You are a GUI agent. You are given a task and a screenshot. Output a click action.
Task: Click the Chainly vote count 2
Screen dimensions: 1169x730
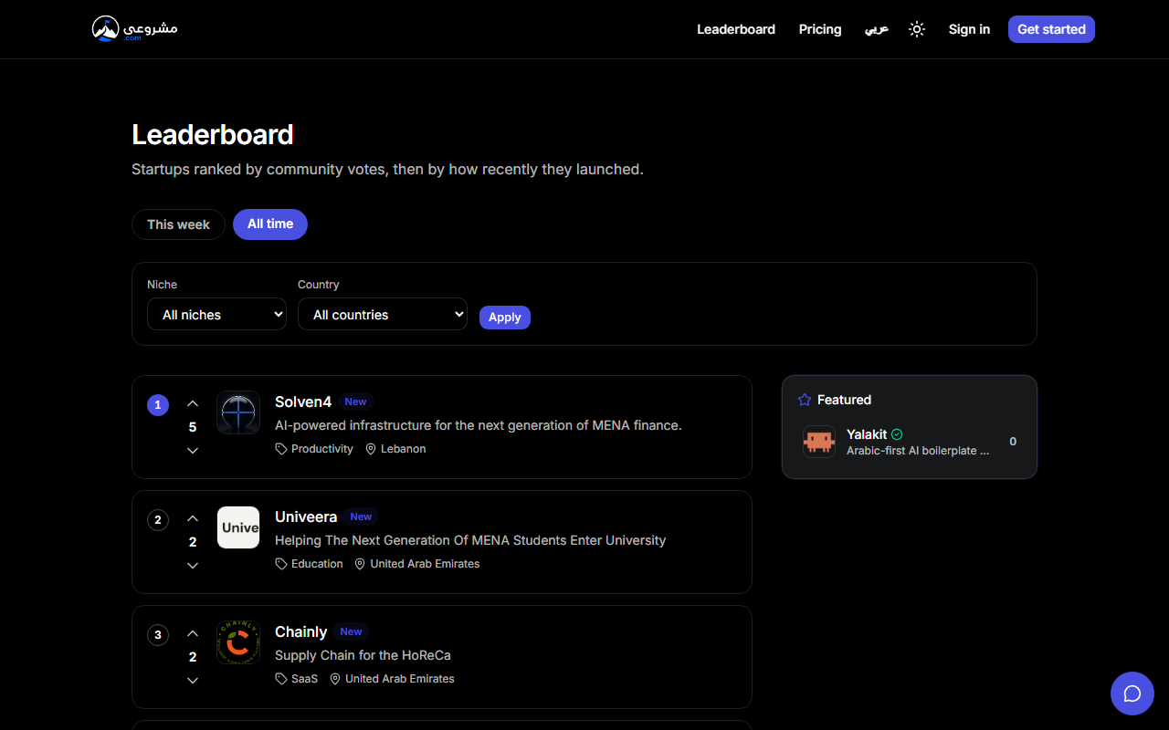pyautogui.click(x=193, y=657)
